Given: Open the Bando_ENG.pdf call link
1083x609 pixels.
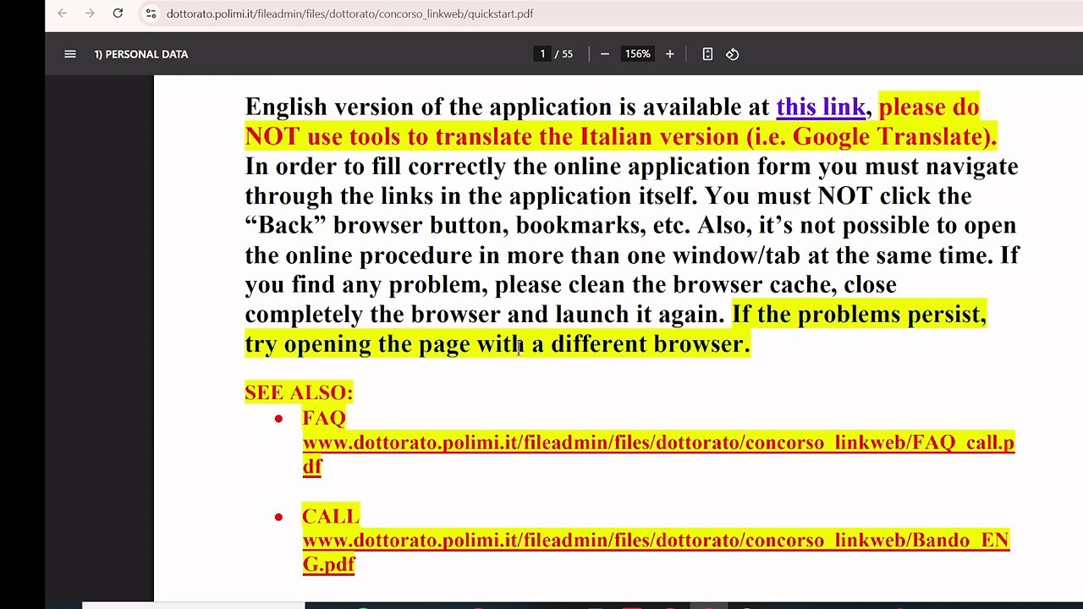Looking at the screenshot, I should coord(656,551).
